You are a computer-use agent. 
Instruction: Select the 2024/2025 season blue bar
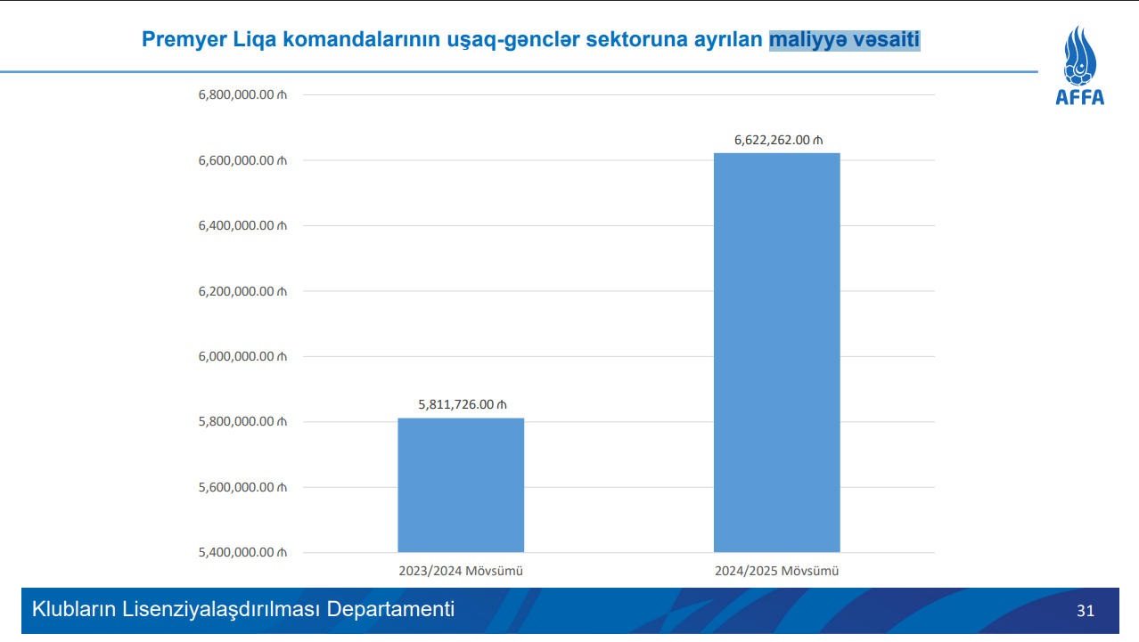(776, 353)
